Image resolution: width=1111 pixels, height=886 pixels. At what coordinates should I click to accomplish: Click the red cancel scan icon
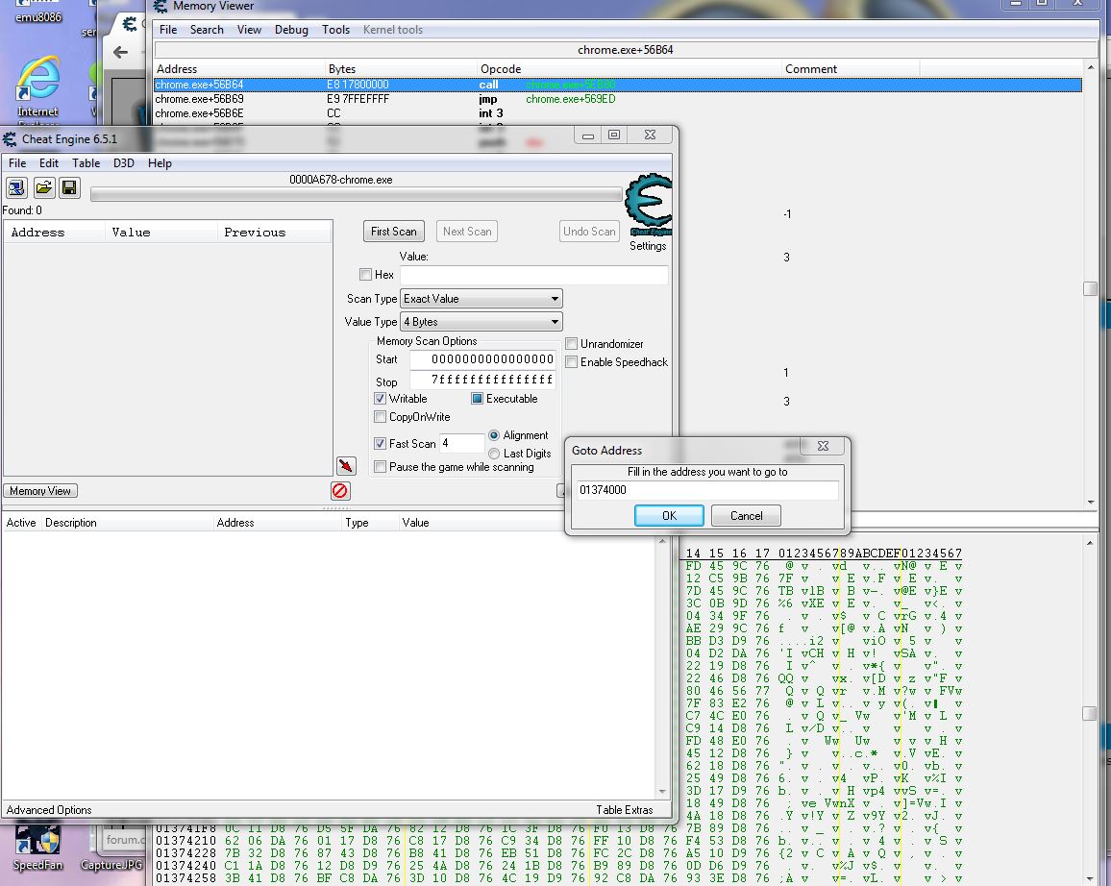point(339,490)
